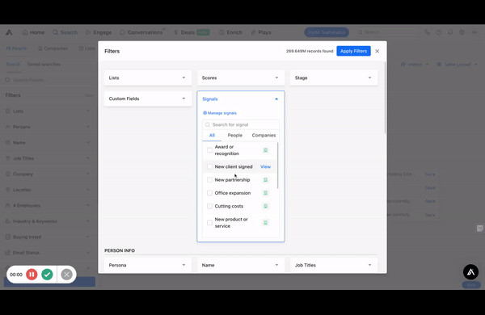Expand the Custom Fields filter dropdown
485x315 pixels.
(x=148, y=99)
